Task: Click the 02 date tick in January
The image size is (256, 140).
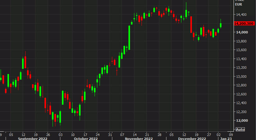Action: click(218, 135)
